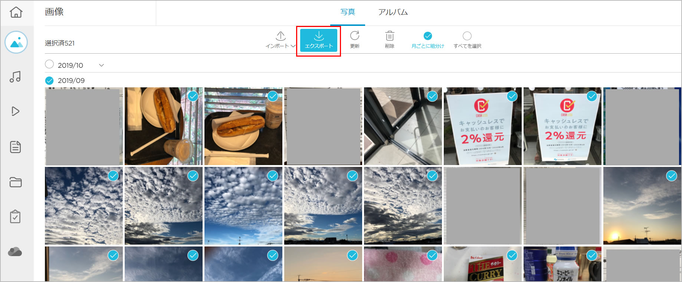
Task: Uncheck the 2019/09 month checkbox
Action: (49, 80)
